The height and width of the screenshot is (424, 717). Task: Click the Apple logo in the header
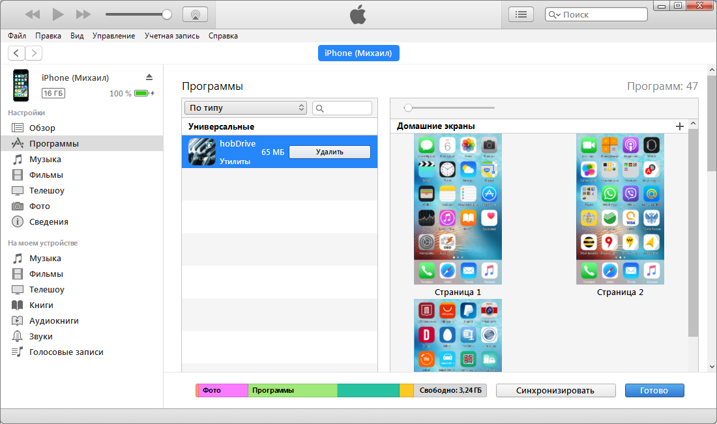(358, 14)
